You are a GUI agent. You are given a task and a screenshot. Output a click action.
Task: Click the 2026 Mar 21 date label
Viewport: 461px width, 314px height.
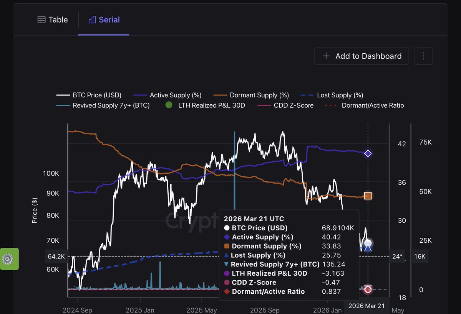click(366, 306)
